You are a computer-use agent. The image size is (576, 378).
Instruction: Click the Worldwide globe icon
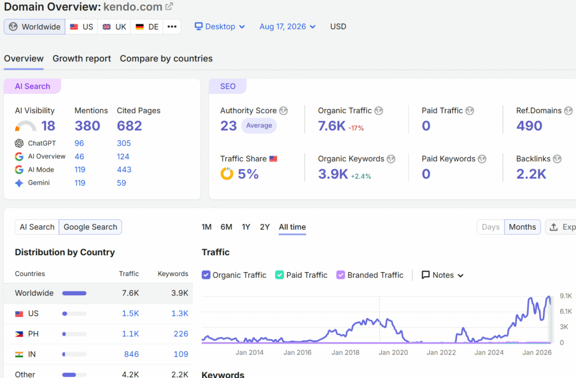click(x=13, y=27)
